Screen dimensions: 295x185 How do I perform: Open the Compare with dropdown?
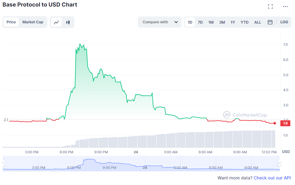coord(160,22)
